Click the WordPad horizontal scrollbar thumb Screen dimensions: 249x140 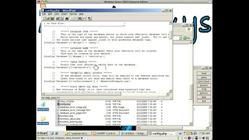coord(83,94)
